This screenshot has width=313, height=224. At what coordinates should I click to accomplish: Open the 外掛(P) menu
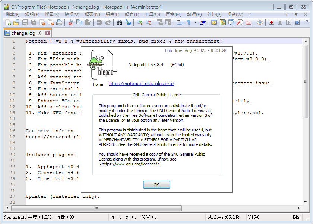pyautogui.click(x=214, y=15)
